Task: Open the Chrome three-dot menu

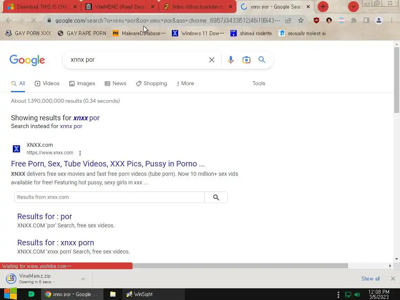Action: [391, 20]
